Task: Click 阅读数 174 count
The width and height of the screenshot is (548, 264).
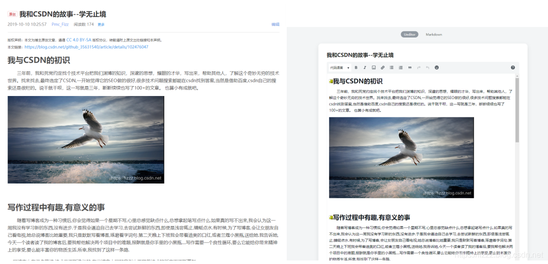Action: 84,24
